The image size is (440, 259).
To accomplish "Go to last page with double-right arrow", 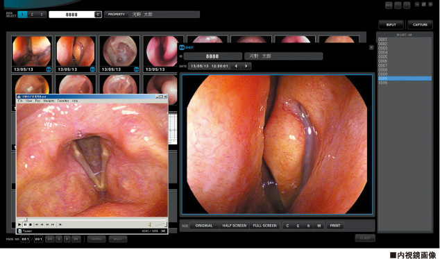I will tap(76, 239).
